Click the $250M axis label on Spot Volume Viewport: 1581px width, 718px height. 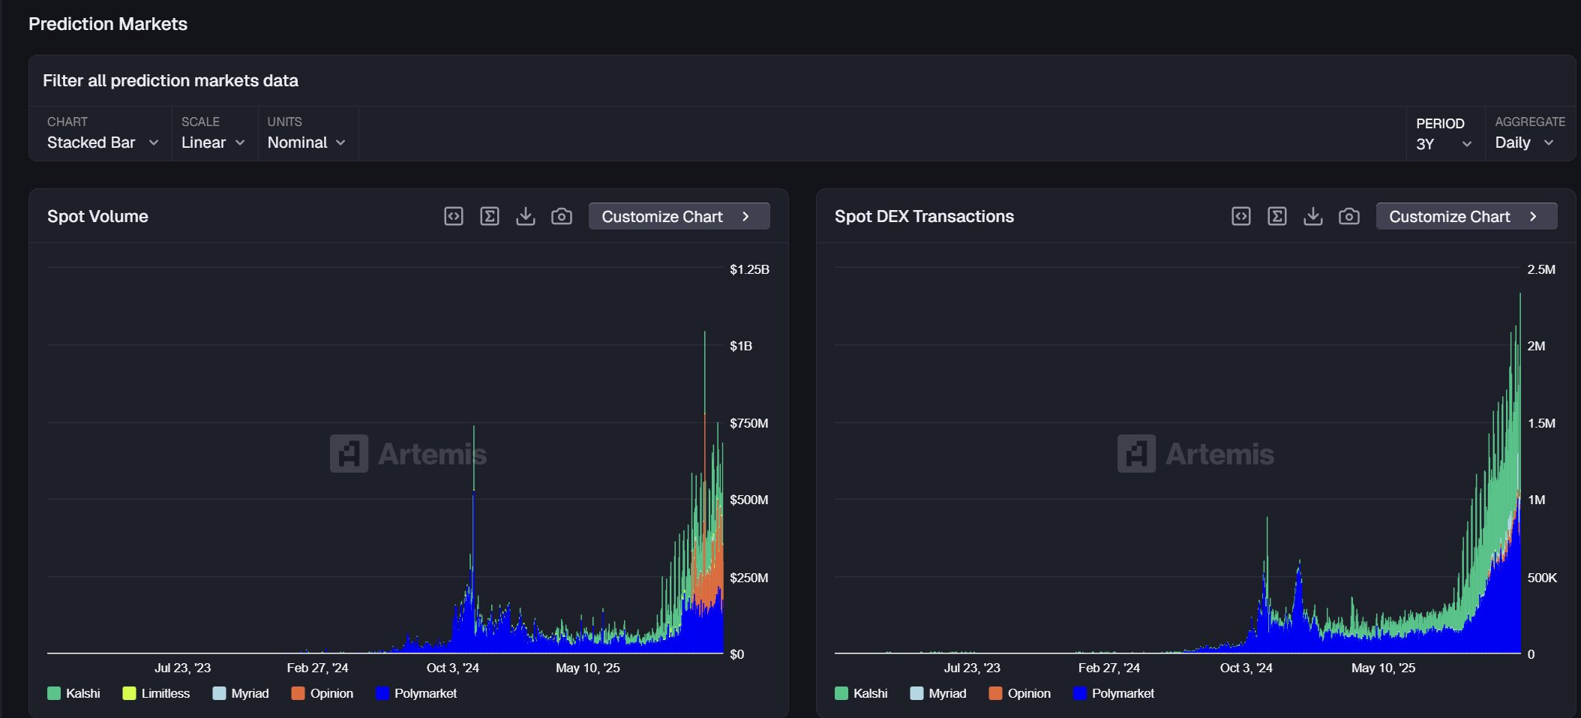tap(748, 578)
